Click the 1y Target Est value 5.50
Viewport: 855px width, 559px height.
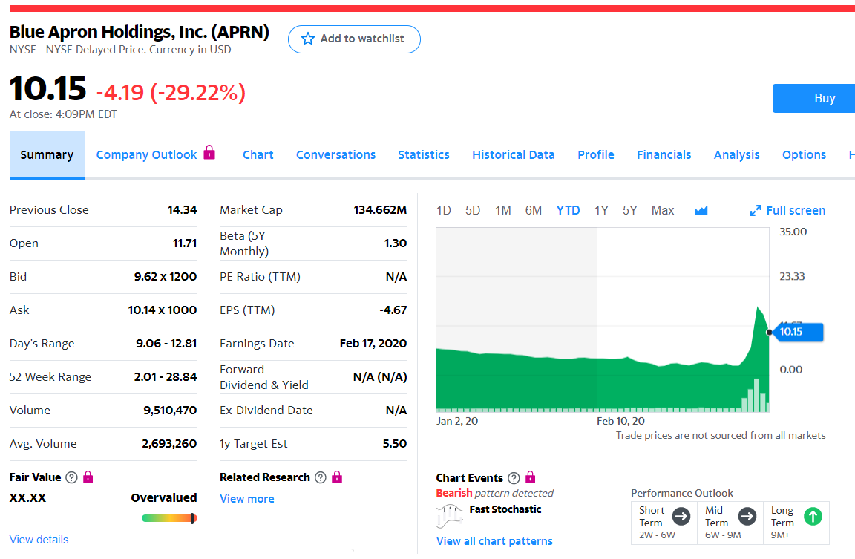tap(395, 444)
